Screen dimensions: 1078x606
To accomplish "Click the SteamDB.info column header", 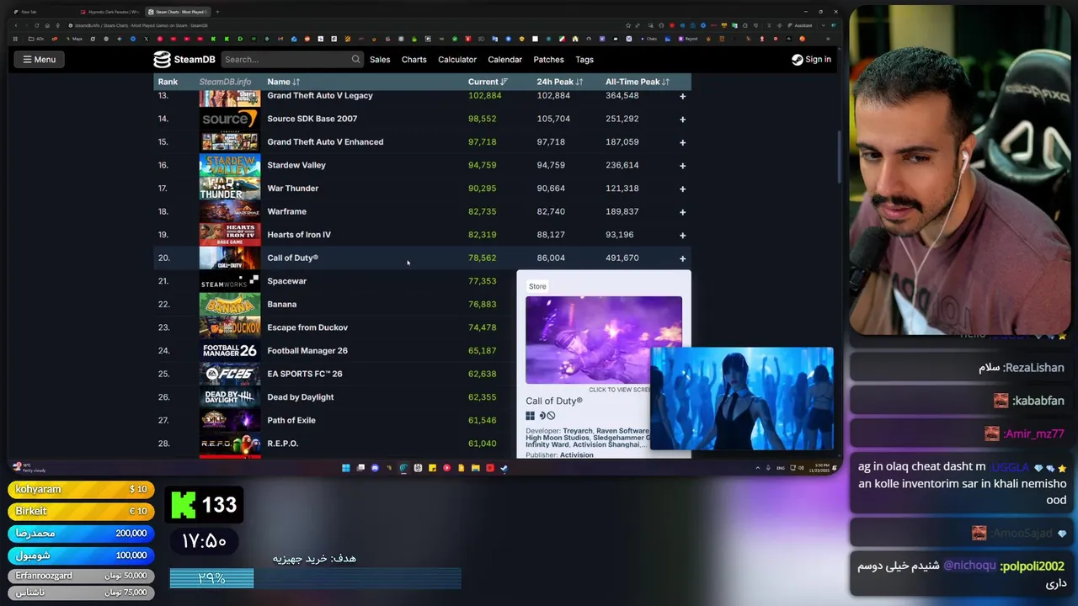I will [225, 82].
